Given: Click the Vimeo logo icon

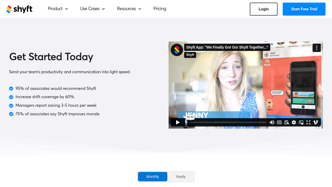Looking at the screenshot, I should coord(315,122).
